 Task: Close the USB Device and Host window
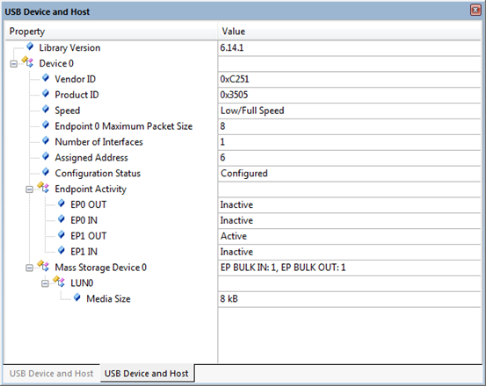[475, 11]
